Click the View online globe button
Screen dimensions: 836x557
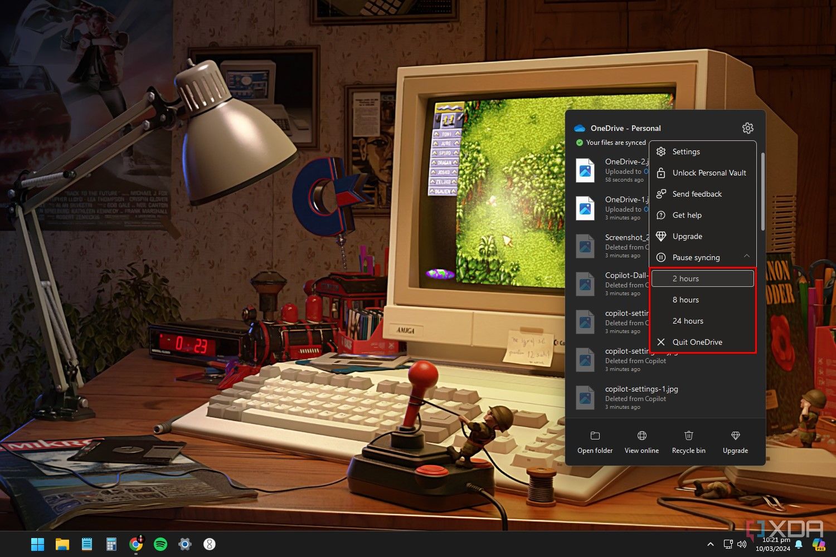(x=642, y=442)
